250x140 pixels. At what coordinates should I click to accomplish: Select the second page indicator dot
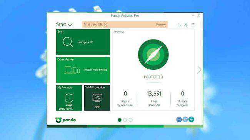[x=125, y=120]
